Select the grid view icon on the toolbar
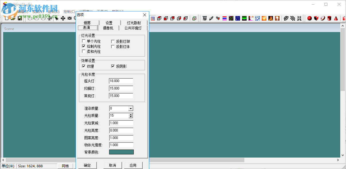 [153, 18]
